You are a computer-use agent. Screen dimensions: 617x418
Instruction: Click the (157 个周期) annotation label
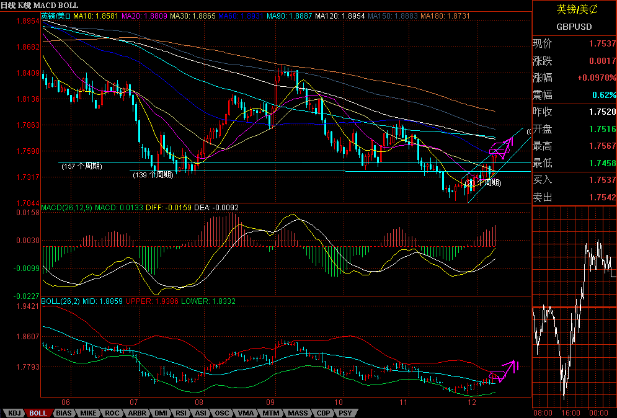point(82,166)
